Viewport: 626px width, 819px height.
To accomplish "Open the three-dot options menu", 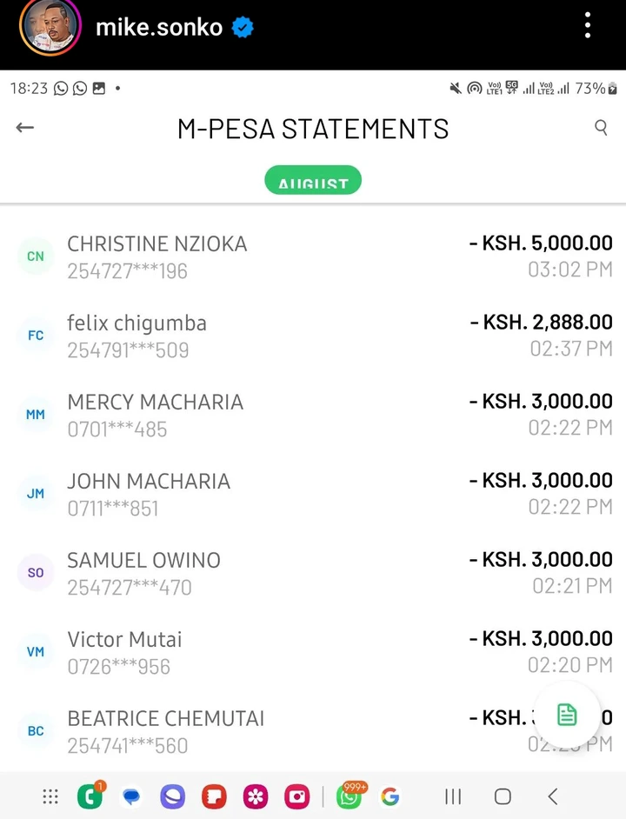I will (588, 26).
